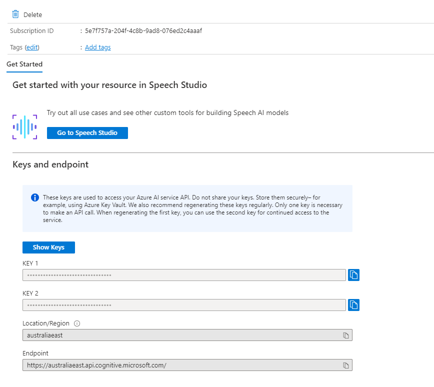This screenshot has width=434, height=387.
Task: Click the Add tags link
Action: [x=97, y=47]
